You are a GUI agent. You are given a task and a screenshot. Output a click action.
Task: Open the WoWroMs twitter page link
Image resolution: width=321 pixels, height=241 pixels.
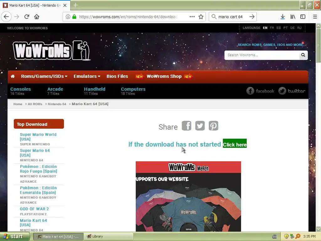tap(292, 91)
